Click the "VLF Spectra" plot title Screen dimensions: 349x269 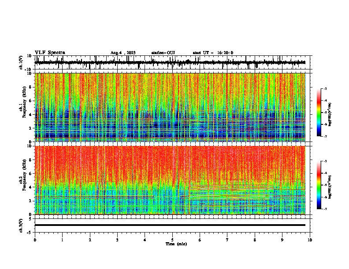(50, 53)
